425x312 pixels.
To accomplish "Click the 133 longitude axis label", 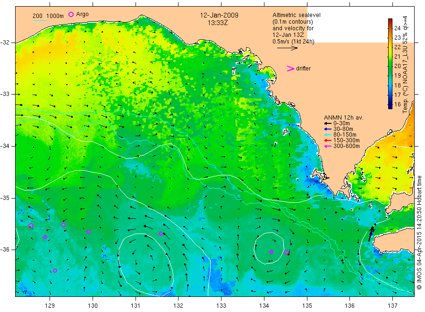I will coord(221,306).
